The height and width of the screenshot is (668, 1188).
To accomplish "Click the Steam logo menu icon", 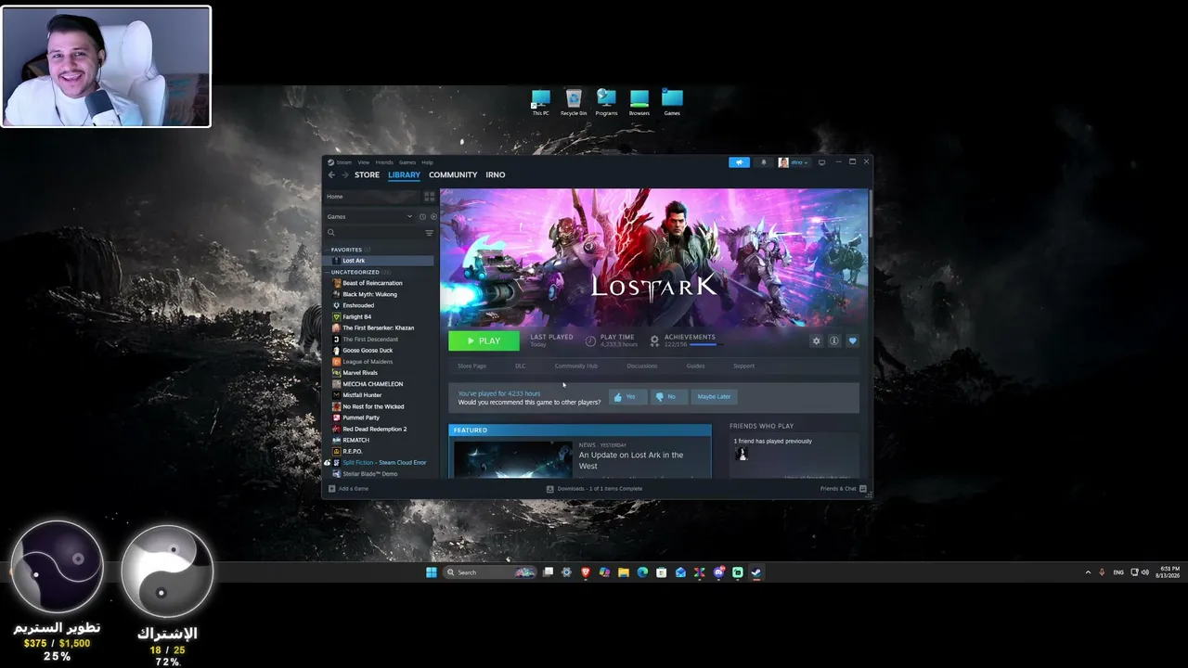I will point(330,162).
